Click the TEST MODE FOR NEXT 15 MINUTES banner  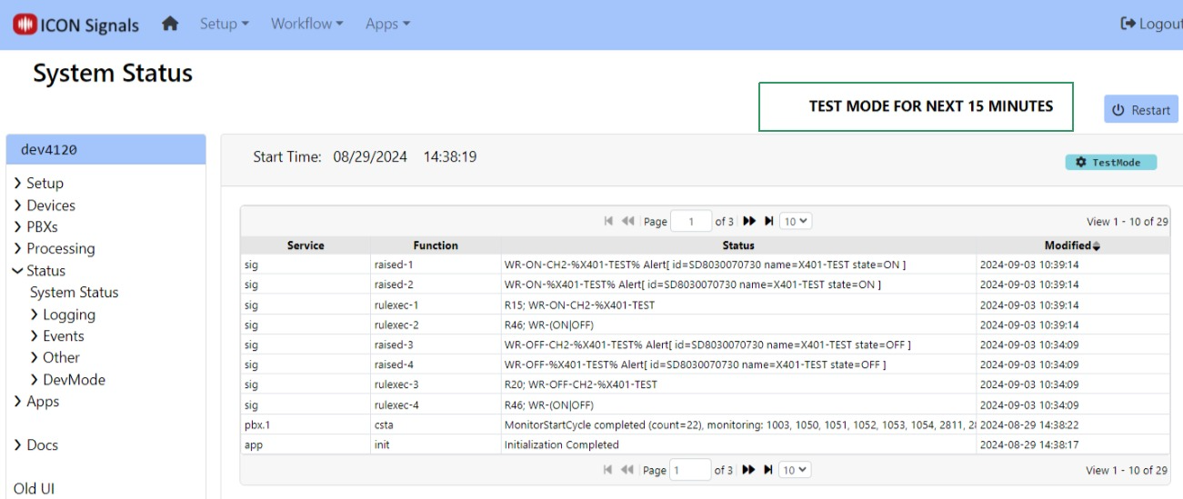pos(916,106)
